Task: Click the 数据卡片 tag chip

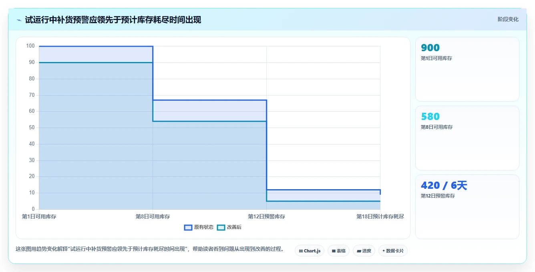Action: coord(393,251)
